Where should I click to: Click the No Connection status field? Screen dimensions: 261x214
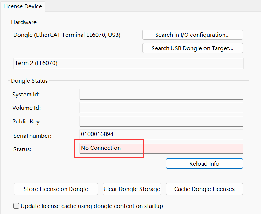coord(161,148)
